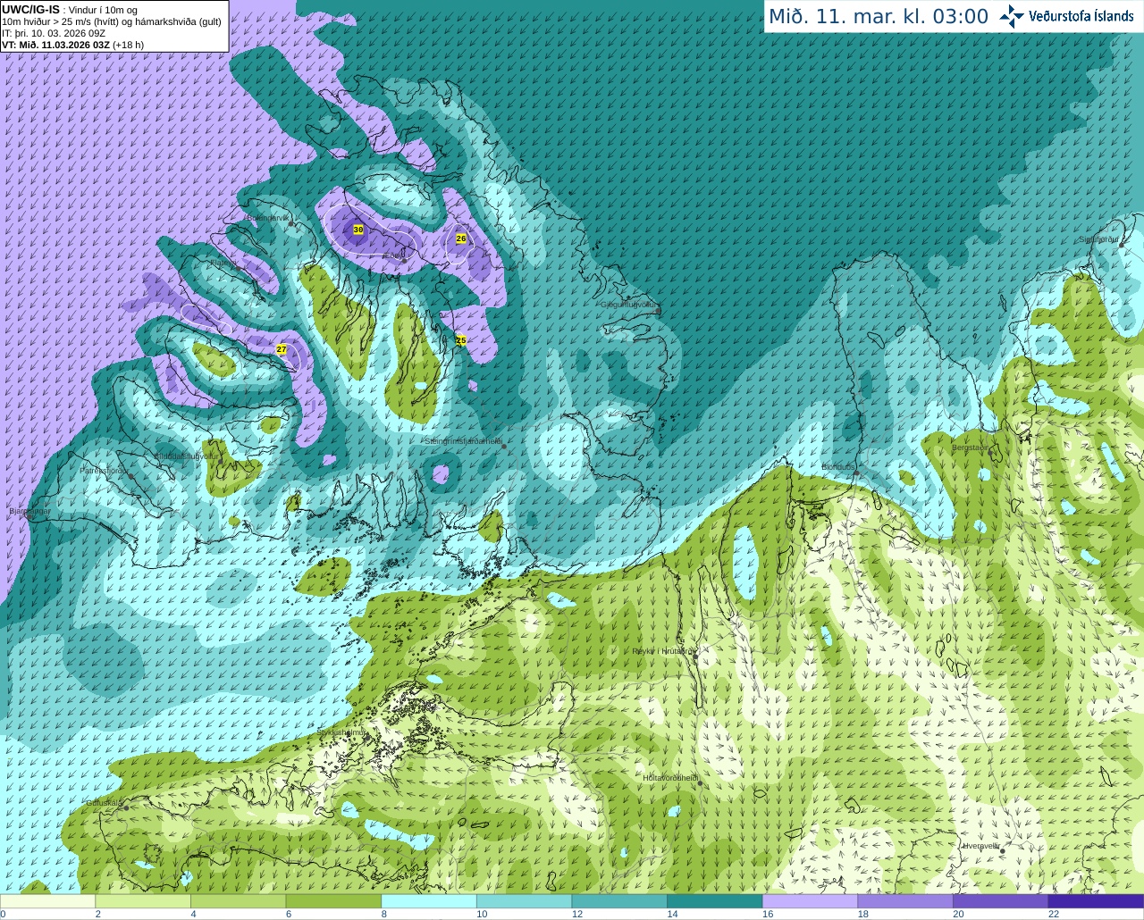This screenshot has height=920, width=1144.
Task: Click the yellow gust label 25
Action: 461,340
